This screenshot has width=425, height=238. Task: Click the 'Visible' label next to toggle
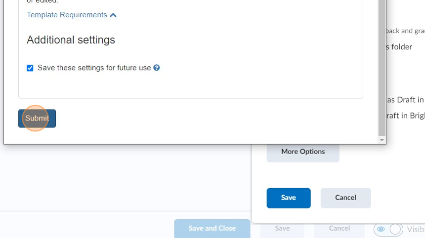(x=415, y=229)
